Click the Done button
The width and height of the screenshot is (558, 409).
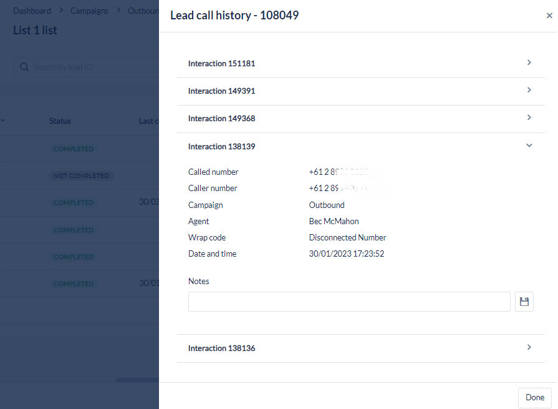(x=534, y=397)
